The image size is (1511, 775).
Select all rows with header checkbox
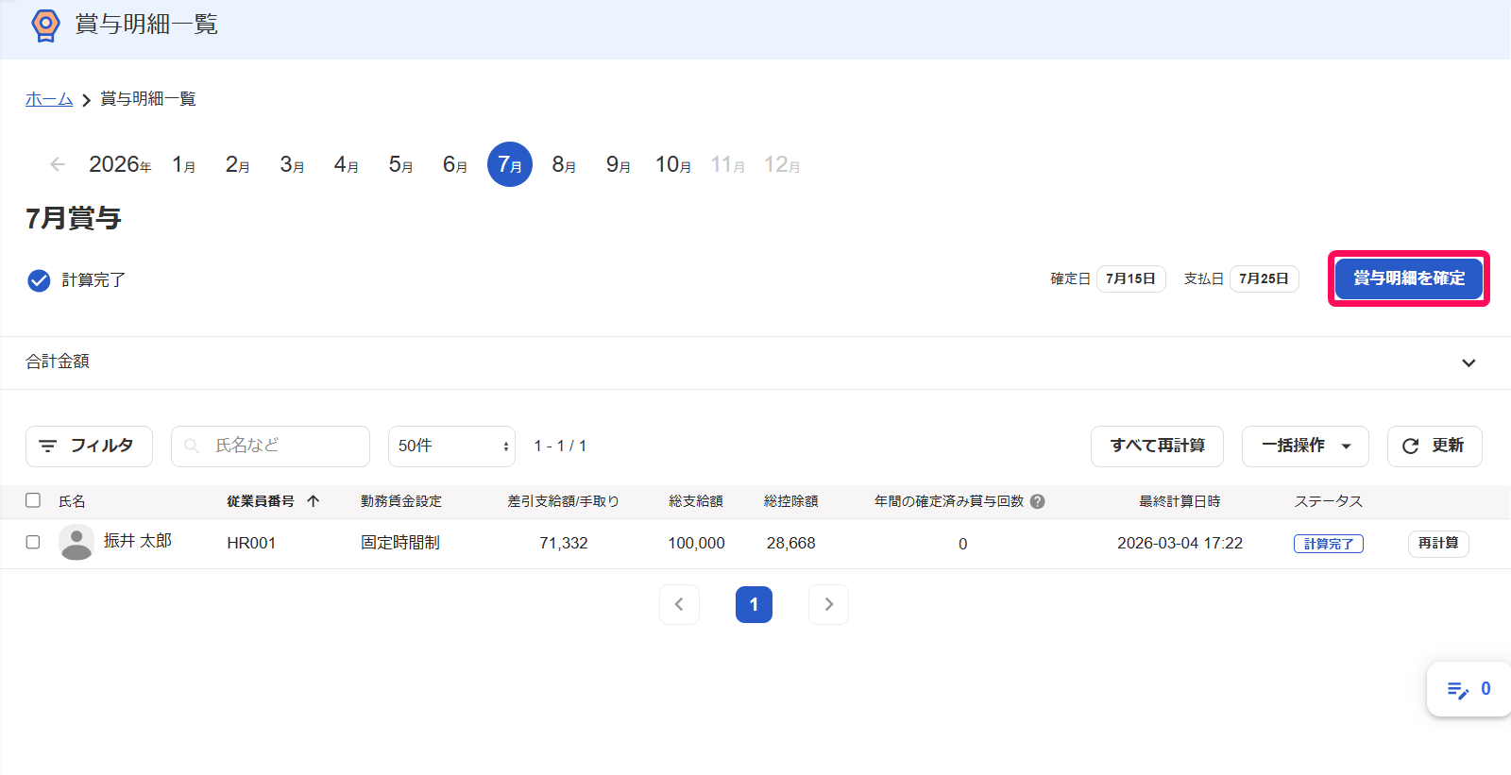click(x=33, y=500)
